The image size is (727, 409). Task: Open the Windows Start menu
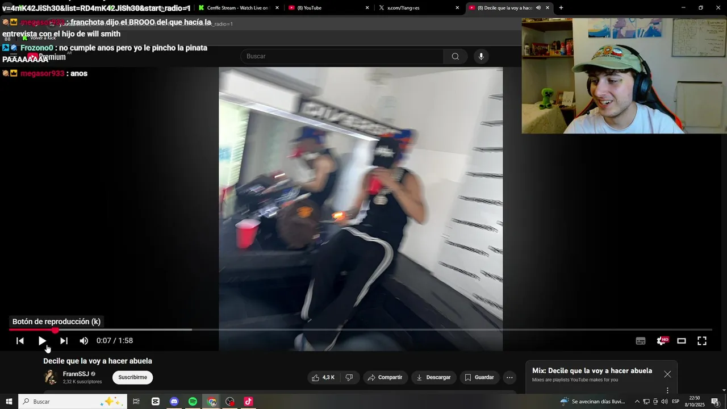(9, 402)
